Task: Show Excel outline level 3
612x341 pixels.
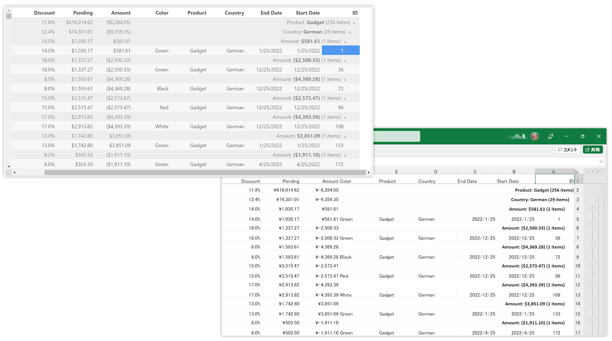Action: point(592,171)
